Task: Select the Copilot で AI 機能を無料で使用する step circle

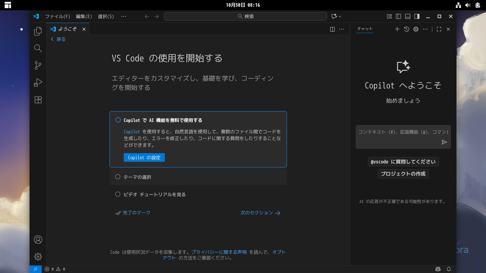Action: [x=118, y=120]
